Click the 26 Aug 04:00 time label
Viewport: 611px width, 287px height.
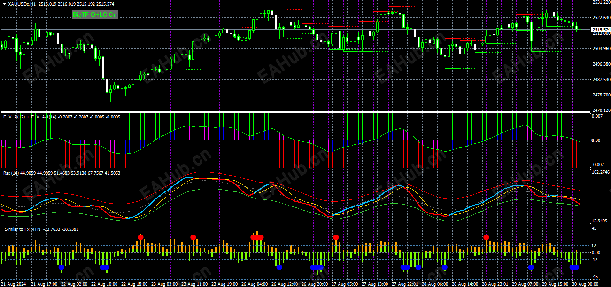coord(255,284)
